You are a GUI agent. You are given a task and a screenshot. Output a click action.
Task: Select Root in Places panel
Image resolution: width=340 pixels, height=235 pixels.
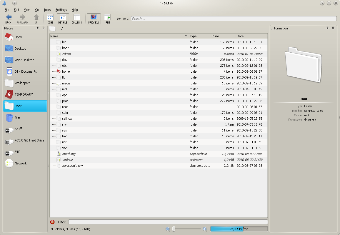[25, 106]
